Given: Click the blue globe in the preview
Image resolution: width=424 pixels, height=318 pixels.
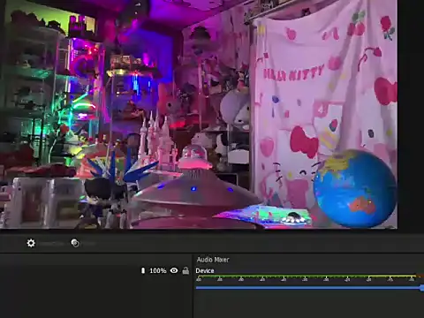Looking at the screenshot, I should (355, 188).
